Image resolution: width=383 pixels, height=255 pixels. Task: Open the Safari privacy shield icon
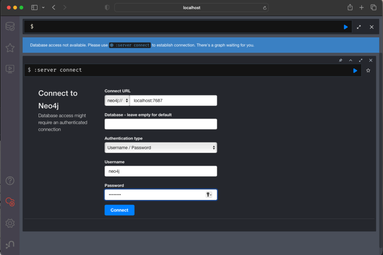(x=107, y=7)
